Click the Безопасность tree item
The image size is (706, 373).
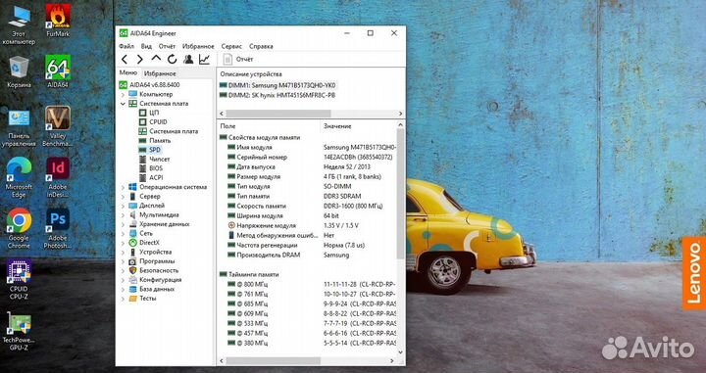[154, 270]
